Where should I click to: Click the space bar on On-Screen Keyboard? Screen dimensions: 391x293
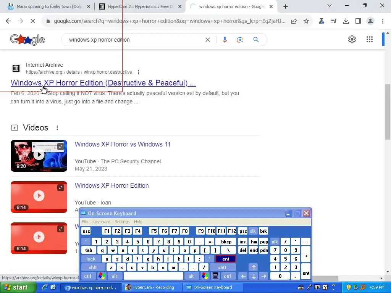(153, 276)
